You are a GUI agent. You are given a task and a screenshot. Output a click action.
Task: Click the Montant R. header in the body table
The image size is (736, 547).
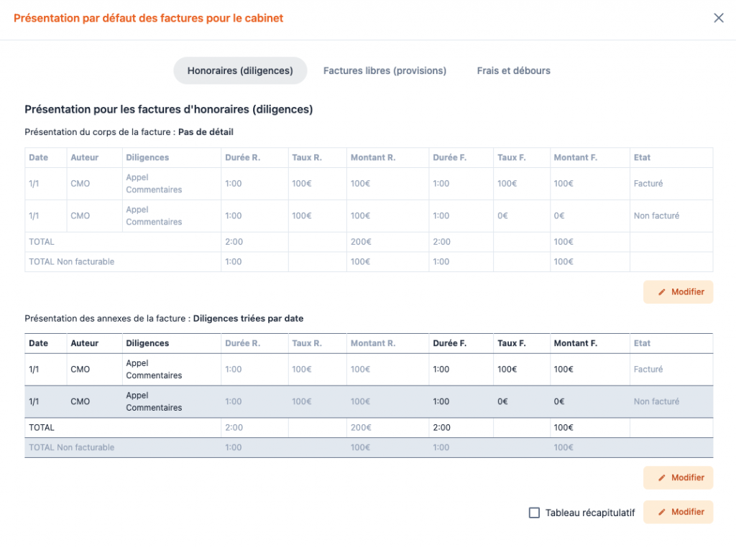[x=373, y=157]
